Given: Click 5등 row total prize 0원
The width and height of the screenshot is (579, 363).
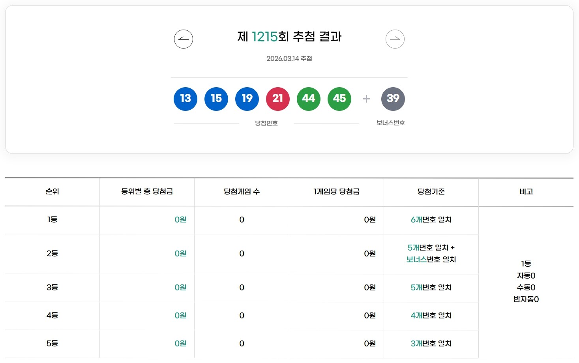Looking at the screenshot, I should coord(180,343).
